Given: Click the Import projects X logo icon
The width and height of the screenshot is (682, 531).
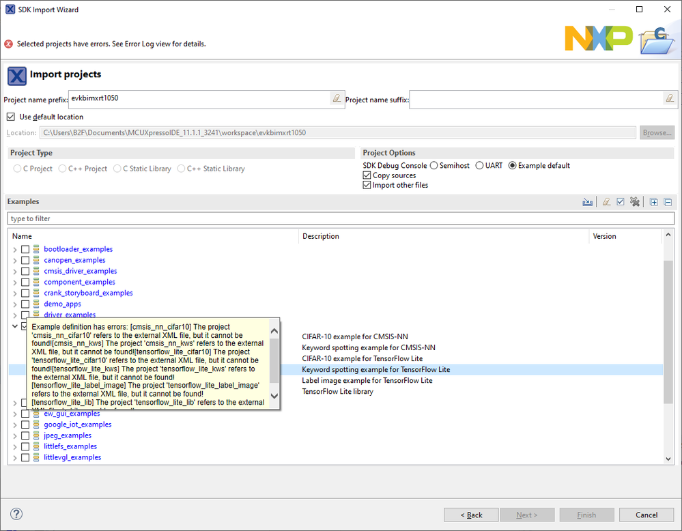Looking at the screenshot, I should [17, 76].
